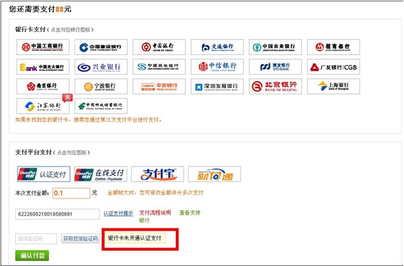The image size is (404, 266).
Task: Choose the 支付宝 Alipay payment platform
Action: click(x=158, y=174)
